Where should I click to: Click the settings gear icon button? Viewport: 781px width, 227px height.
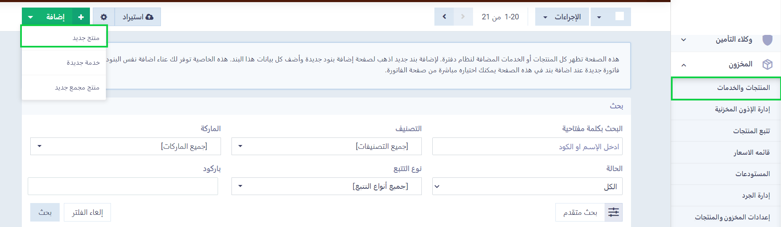(x=104, y=17)
